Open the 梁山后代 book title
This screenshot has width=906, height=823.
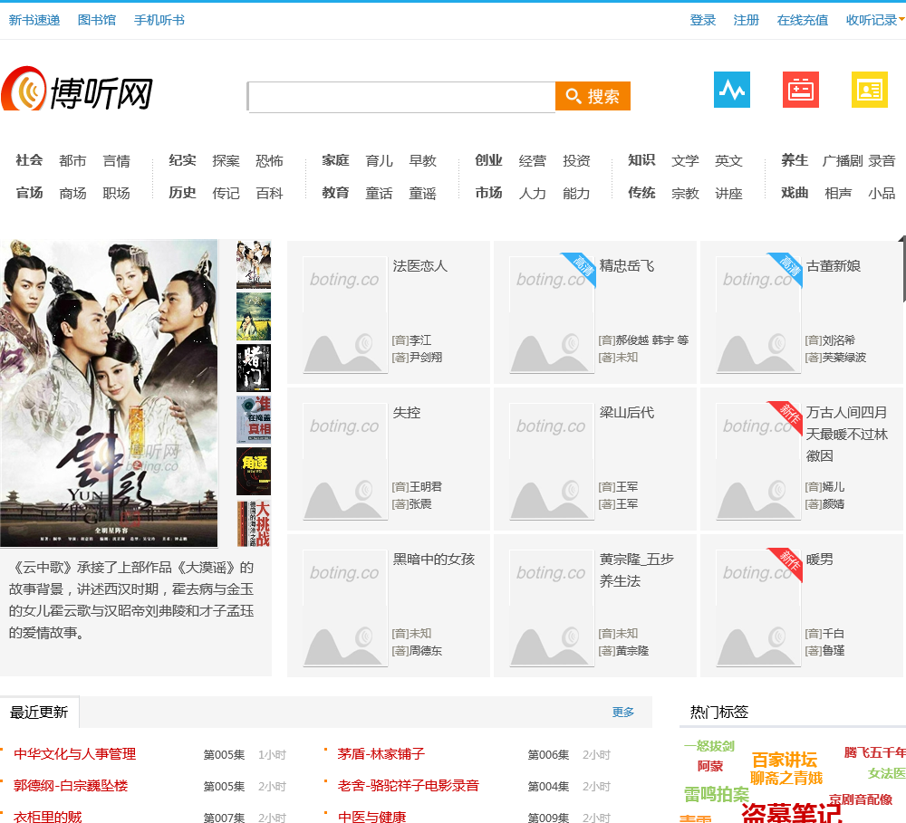(x=627, y=412)
